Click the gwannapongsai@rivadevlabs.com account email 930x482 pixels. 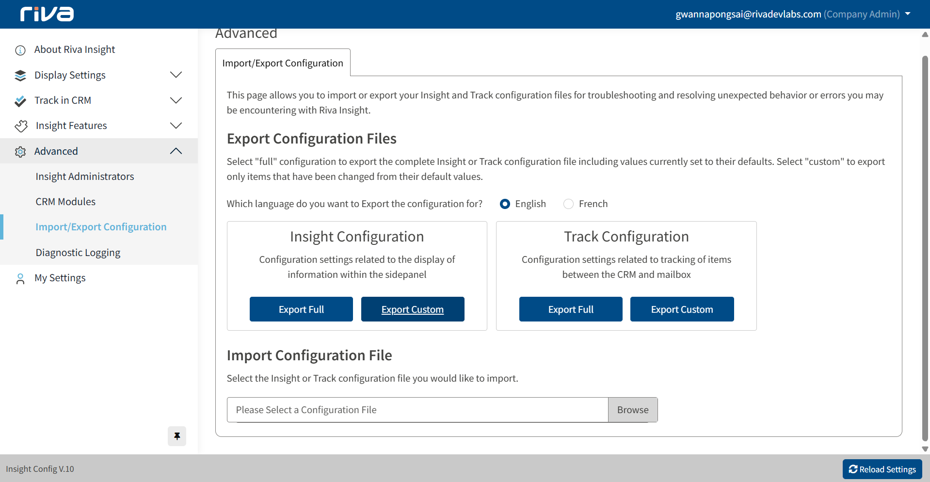coord(748,14)
